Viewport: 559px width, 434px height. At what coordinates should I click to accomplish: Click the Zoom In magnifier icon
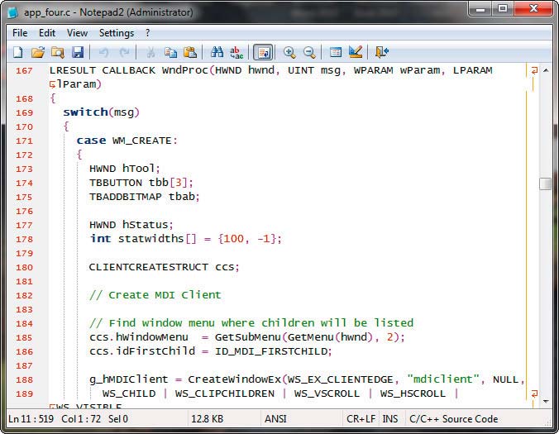289,52
